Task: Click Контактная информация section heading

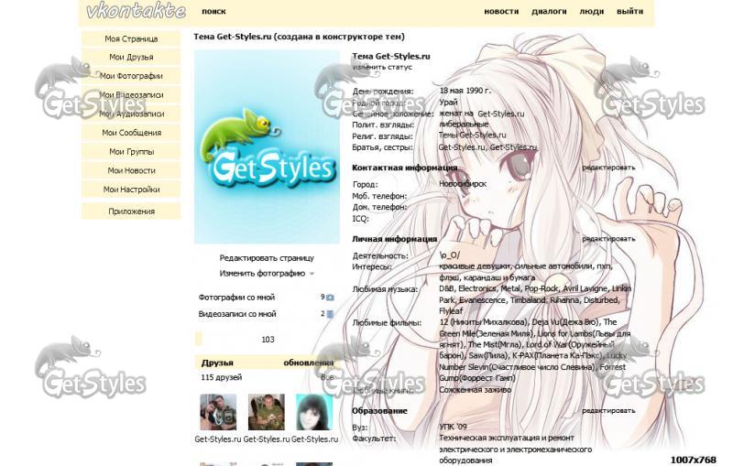Action: click(x=404, y=168)
